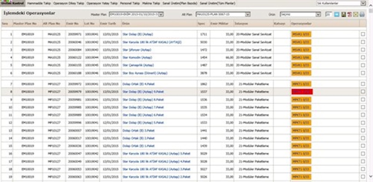Tick the checkbox for highlighted row 8
Viewport: 373px width, 182px height.
tap(363, 91)
